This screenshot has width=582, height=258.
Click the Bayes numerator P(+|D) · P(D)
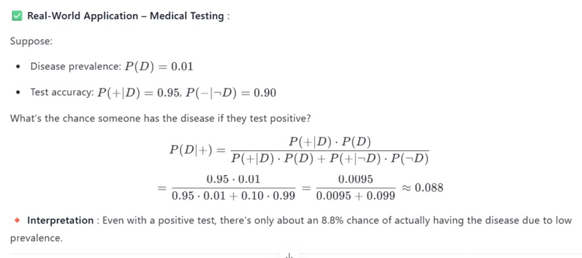pos(330,141)
